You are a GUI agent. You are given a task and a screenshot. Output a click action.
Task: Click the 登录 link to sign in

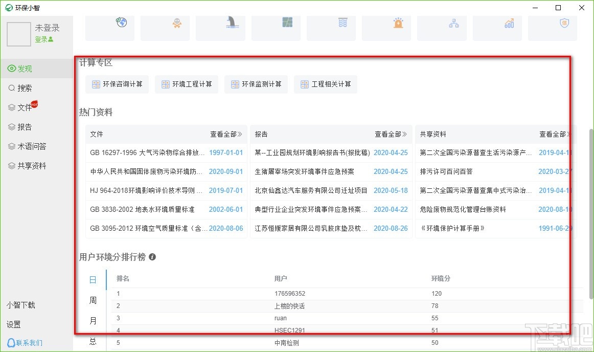42,38
